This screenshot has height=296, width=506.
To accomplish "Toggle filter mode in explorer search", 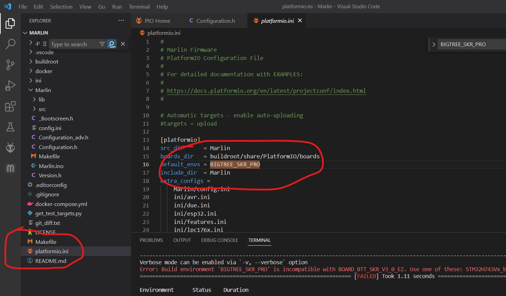I will (102, 44).
